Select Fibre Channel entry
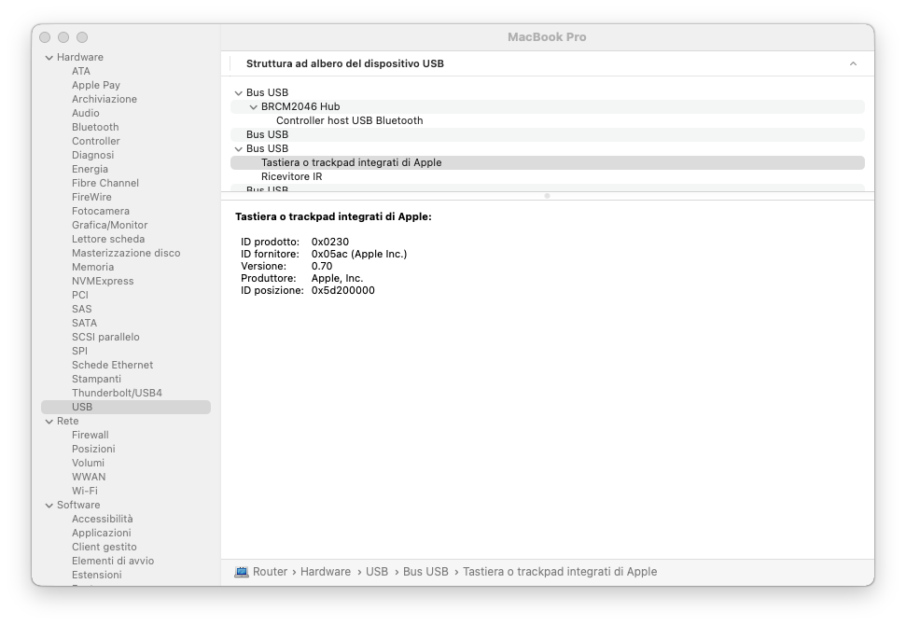Image resolution: width=906 pixels, height=625 pixels. click(x=105, y=183)
